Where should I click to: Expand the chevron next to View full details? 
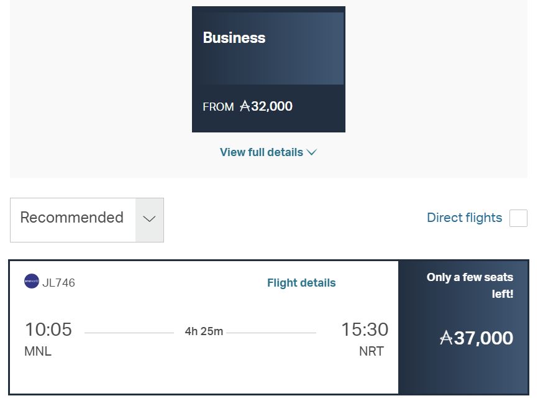[x=312, y=152]
